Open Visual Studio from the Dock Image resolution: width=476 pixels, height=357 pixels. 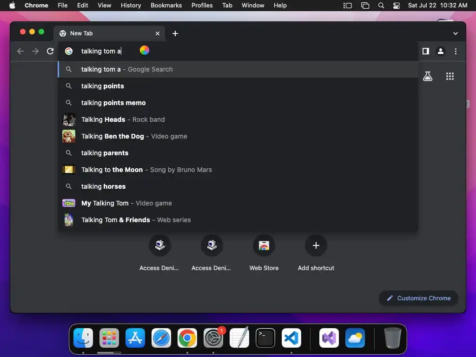(329, 338)
